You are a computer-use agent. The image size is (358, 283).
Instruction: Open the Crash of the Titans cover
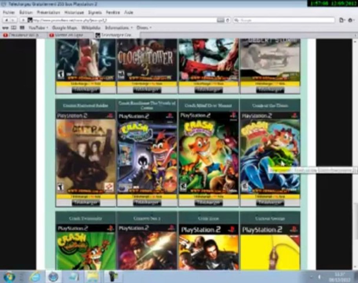click(x=270, y=153)
